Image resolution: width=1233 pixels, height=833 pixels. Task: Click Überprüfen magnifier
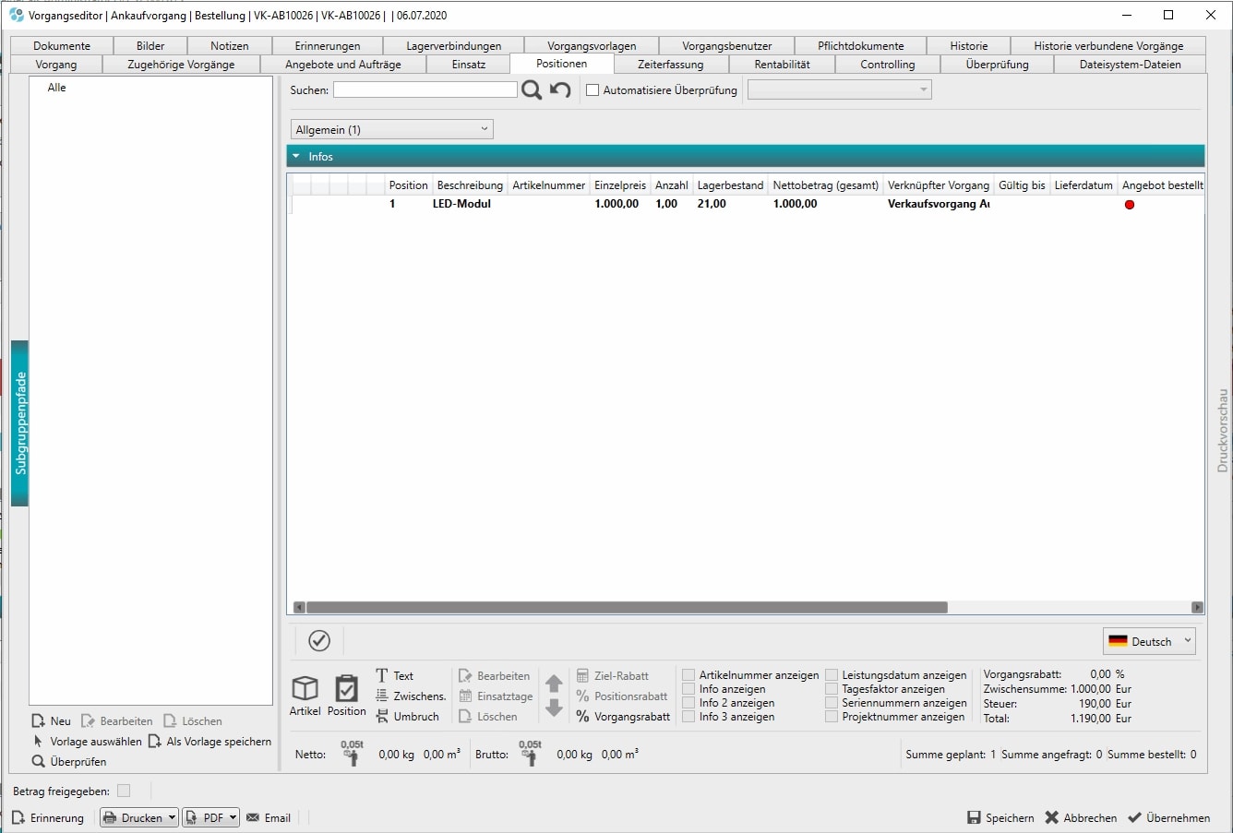[x=69, y=761]
